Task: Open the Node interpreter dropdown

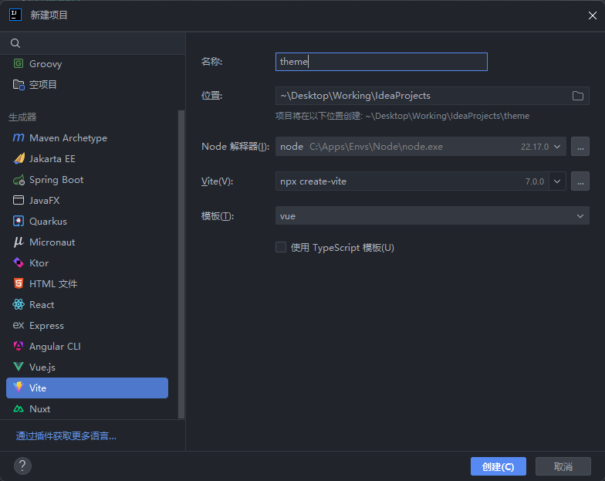Action: [557, 147]
